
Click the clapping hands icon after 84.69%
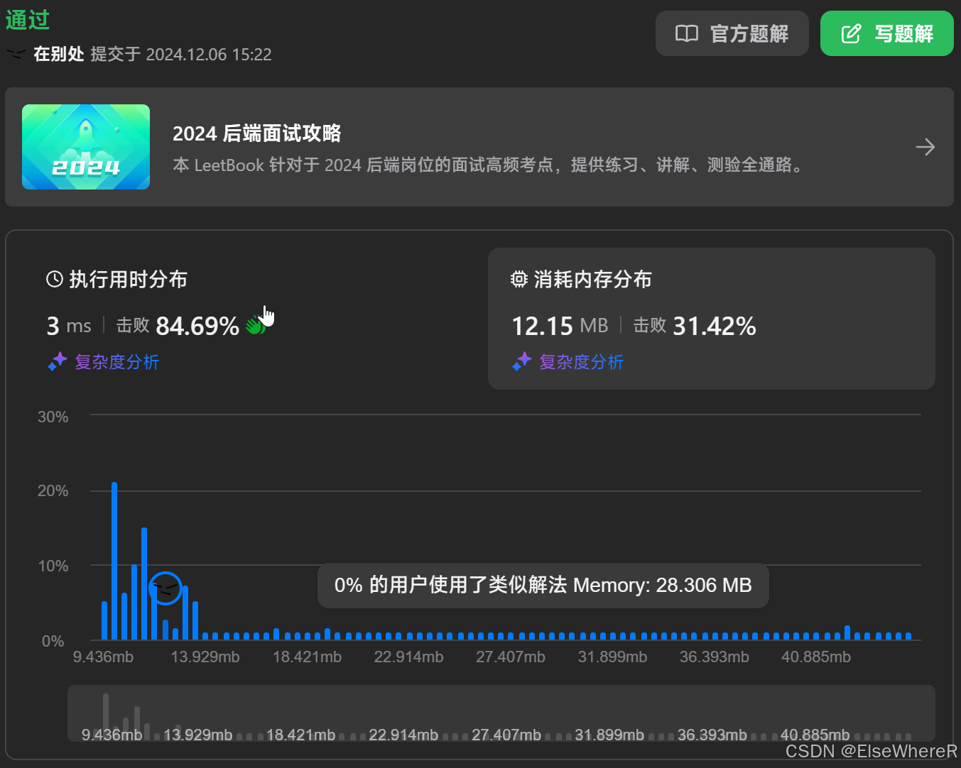click(x=256, y=325)
